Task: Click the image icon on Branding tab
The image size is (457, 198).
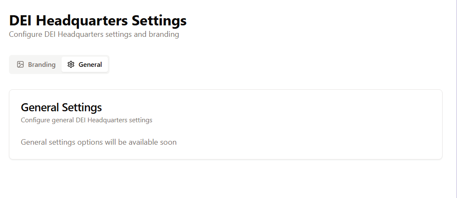Action: click(x=20, y=65)
